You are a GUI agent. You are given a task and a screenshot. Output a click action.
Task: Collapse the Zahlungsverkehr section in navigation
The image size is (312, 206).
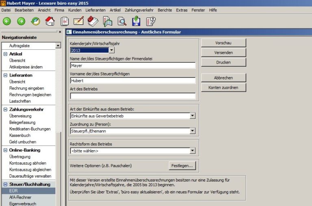(x=5, y=109)
